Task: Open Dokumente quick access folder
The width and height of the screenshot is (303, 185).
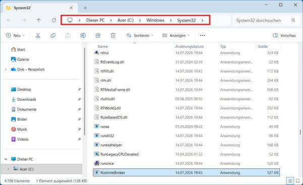Action: click(x=24, y=109)
